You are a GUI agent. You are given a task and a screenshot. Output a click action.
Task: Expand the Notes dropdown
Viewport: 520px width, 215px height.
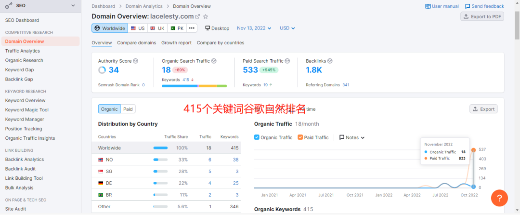point(352,137)
